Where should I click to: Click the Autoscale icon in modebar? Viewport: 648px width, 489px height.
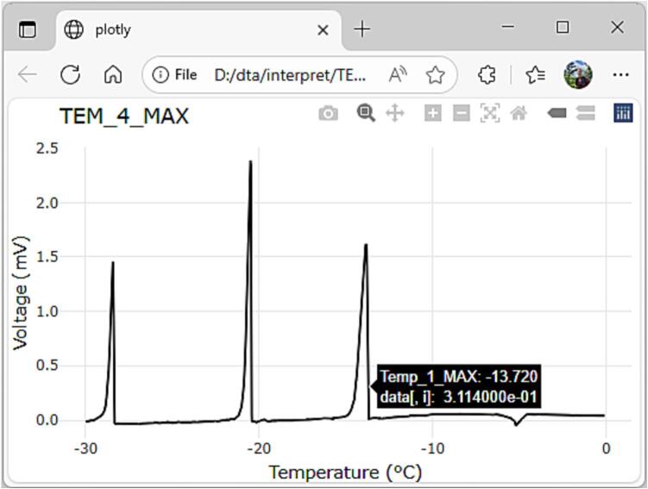(490, 113)
